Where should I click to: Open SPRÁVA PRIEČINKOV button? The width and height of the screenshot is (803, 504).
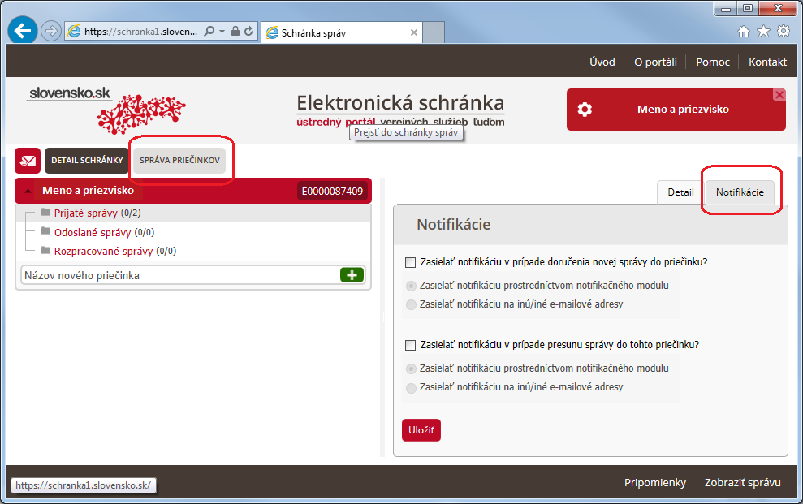(179, 161)
